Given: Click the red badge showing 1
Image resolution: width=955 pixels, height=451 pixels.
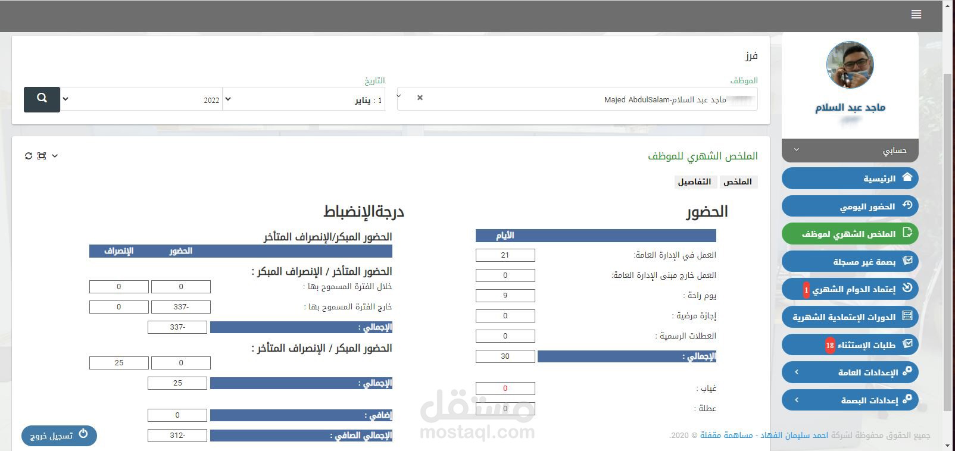Looking at the screenshot, I should 806,290.
